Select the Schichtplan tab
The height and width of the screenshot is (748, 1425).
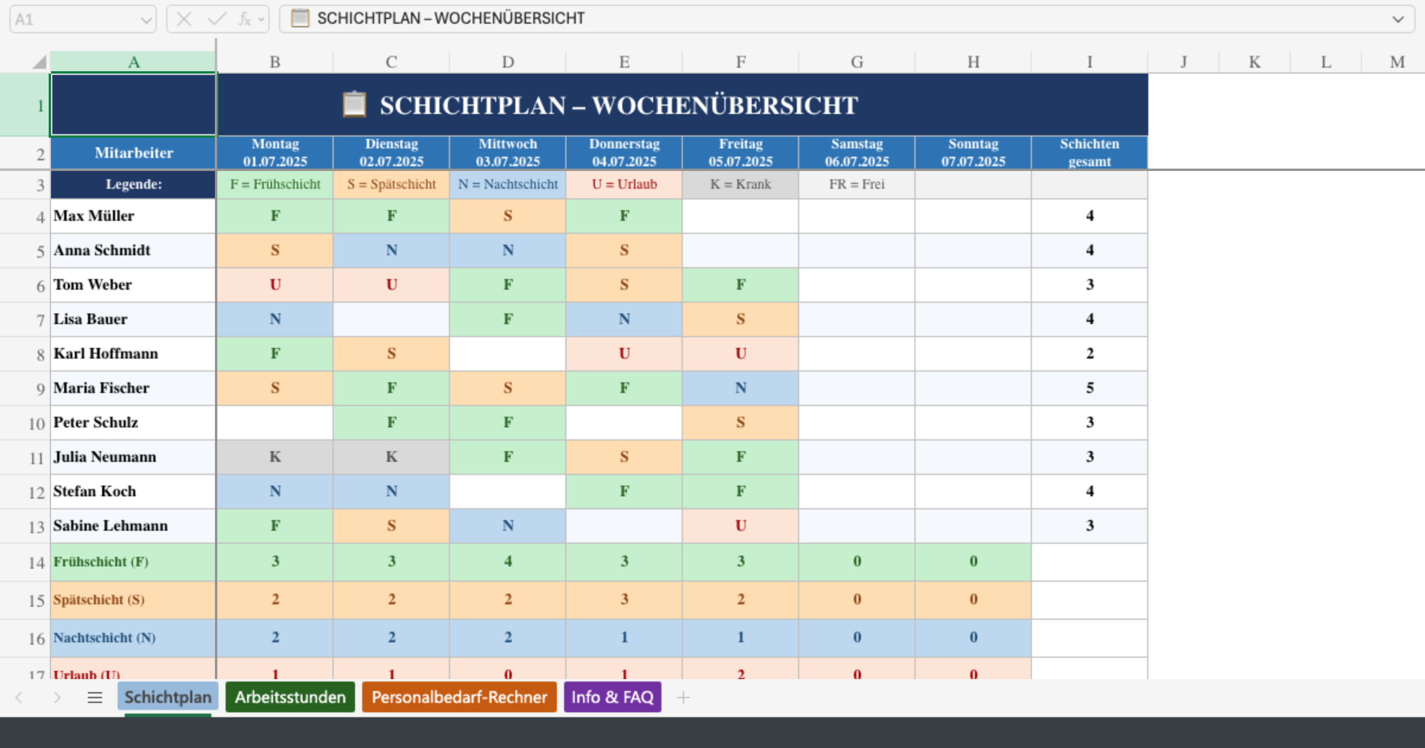(167, 698)
